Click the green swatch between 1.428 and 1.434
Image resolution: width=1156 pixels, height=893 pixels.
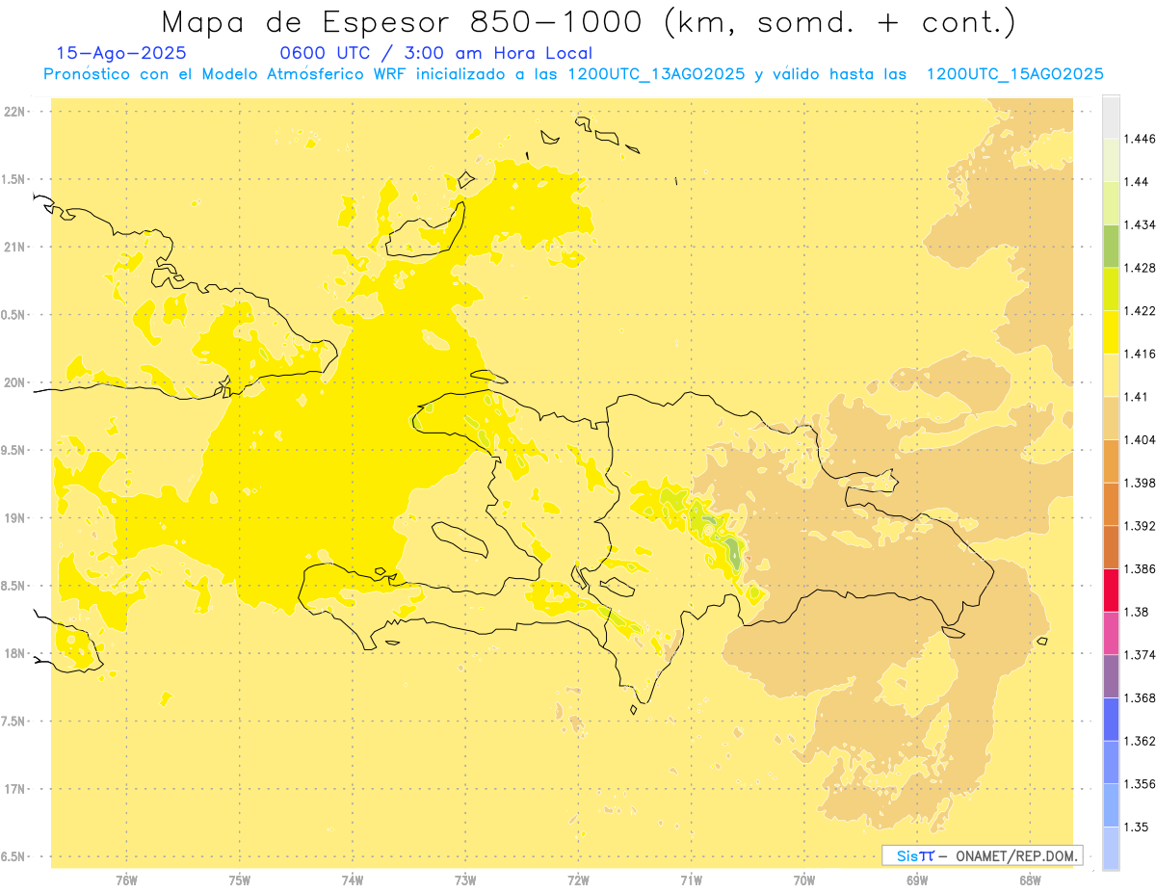tap(1112, 246)
